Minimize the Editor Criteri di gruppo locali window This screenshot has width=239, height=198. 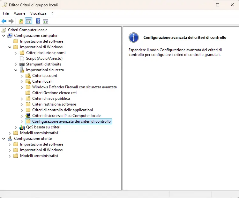point(203,5)
